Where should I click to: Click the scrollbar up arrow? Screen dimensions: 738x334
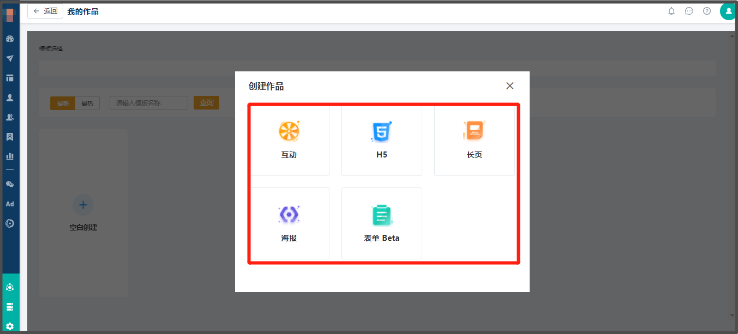pos(733,36)
